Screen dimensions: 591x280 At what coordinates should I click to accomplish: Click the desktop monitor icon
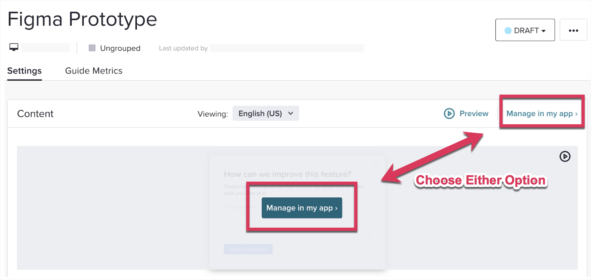pos(14,47)
